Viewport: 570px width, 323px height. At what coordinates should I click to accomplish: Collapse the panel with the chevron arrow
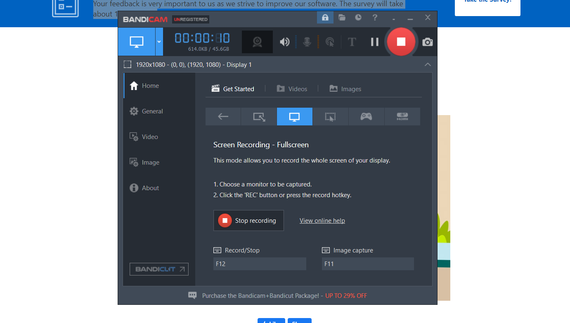(428, 64)
